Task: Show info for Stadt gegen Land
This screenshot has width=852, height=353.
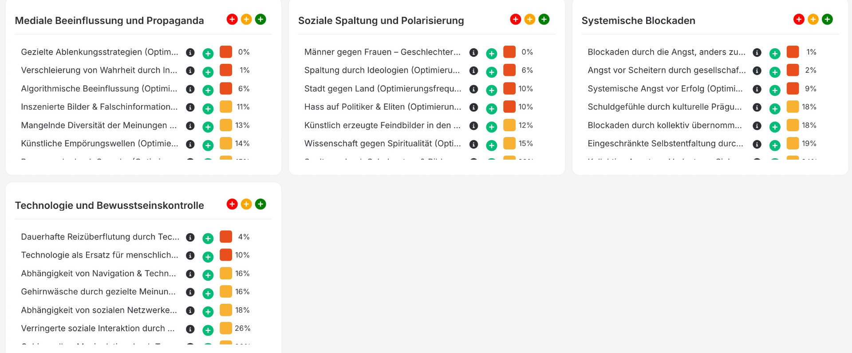Action: [474, 90]
